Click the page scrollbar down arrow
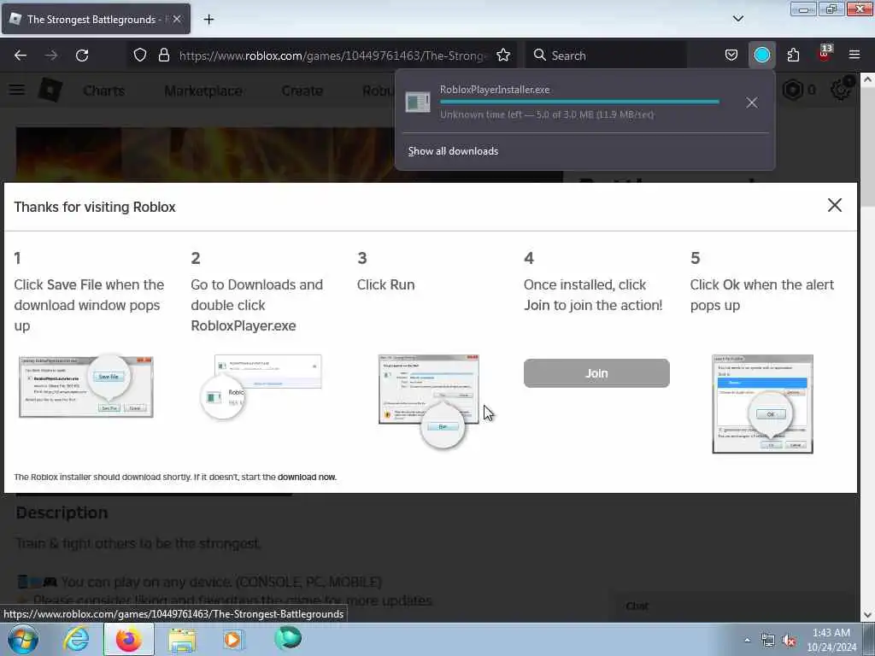 coord(867,615)
